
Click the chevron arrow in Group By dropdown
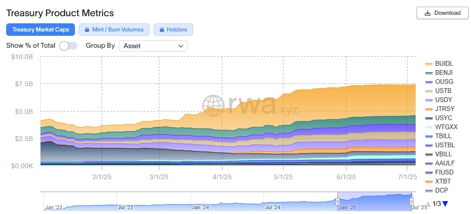tap(180, 46)
